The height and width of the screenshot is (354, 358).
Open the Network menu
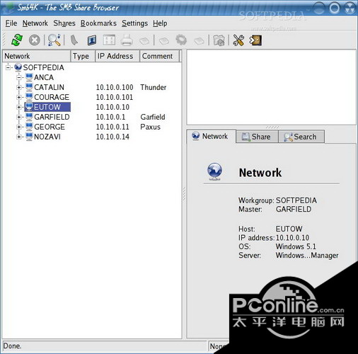(35, 23)
